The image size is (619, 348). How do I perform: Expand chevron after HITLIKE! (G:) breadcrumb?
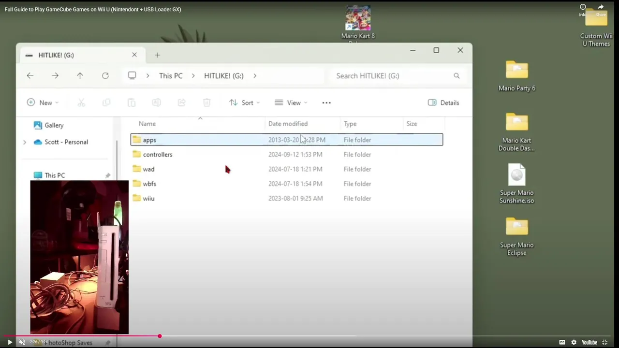pyautogui.click(x=254, y=76)
